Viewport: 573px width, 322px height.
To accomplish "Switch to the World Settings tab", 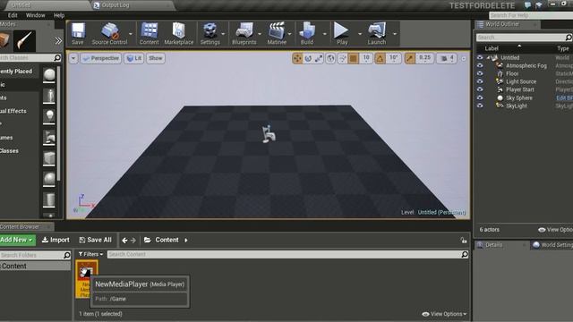I will point(553,244).
